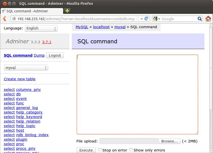Image resolution: width=213 pixels, height=153 pixels.
Task: Click the textarea resize grip corner
Action: [197, 133]
